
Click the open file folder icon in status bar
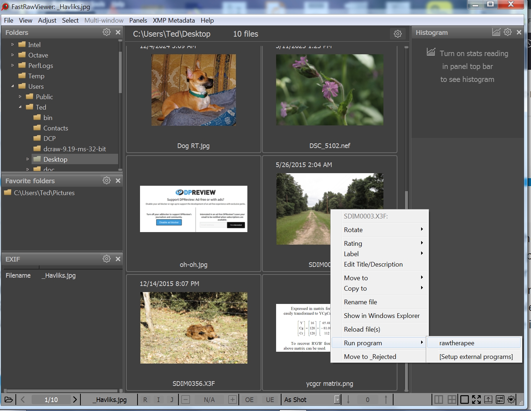click(x=9, y=400)
